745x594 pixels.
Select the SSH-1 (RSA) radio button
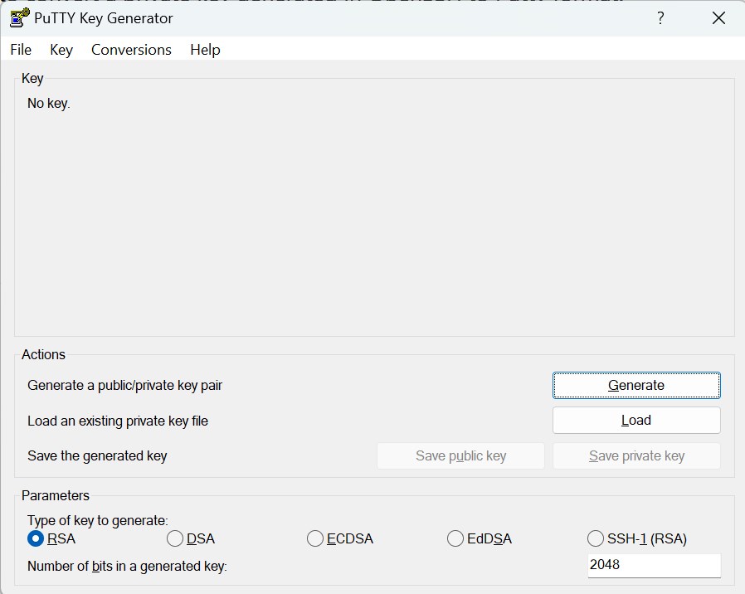[596, 539]
